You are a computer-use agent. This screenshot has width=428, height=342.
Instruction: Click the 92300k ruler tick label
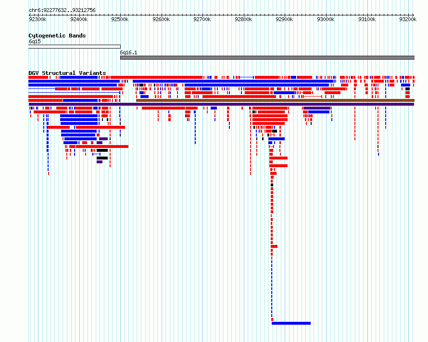pyautogui.click(x=38, y=19)
